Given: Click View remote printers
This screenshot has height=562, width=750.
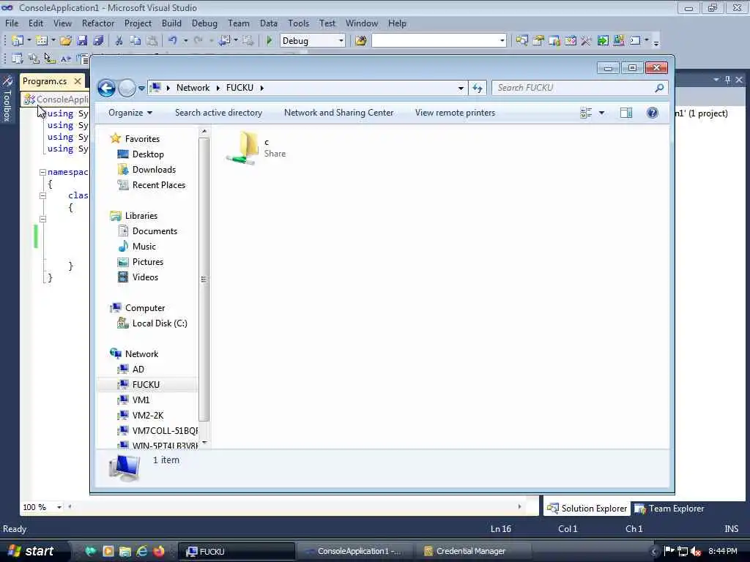Looking at the screenshot, I should coord(455,113).
